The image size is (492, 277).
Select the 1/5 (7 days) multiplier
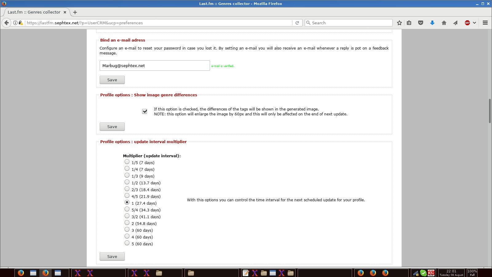[127, 162]
